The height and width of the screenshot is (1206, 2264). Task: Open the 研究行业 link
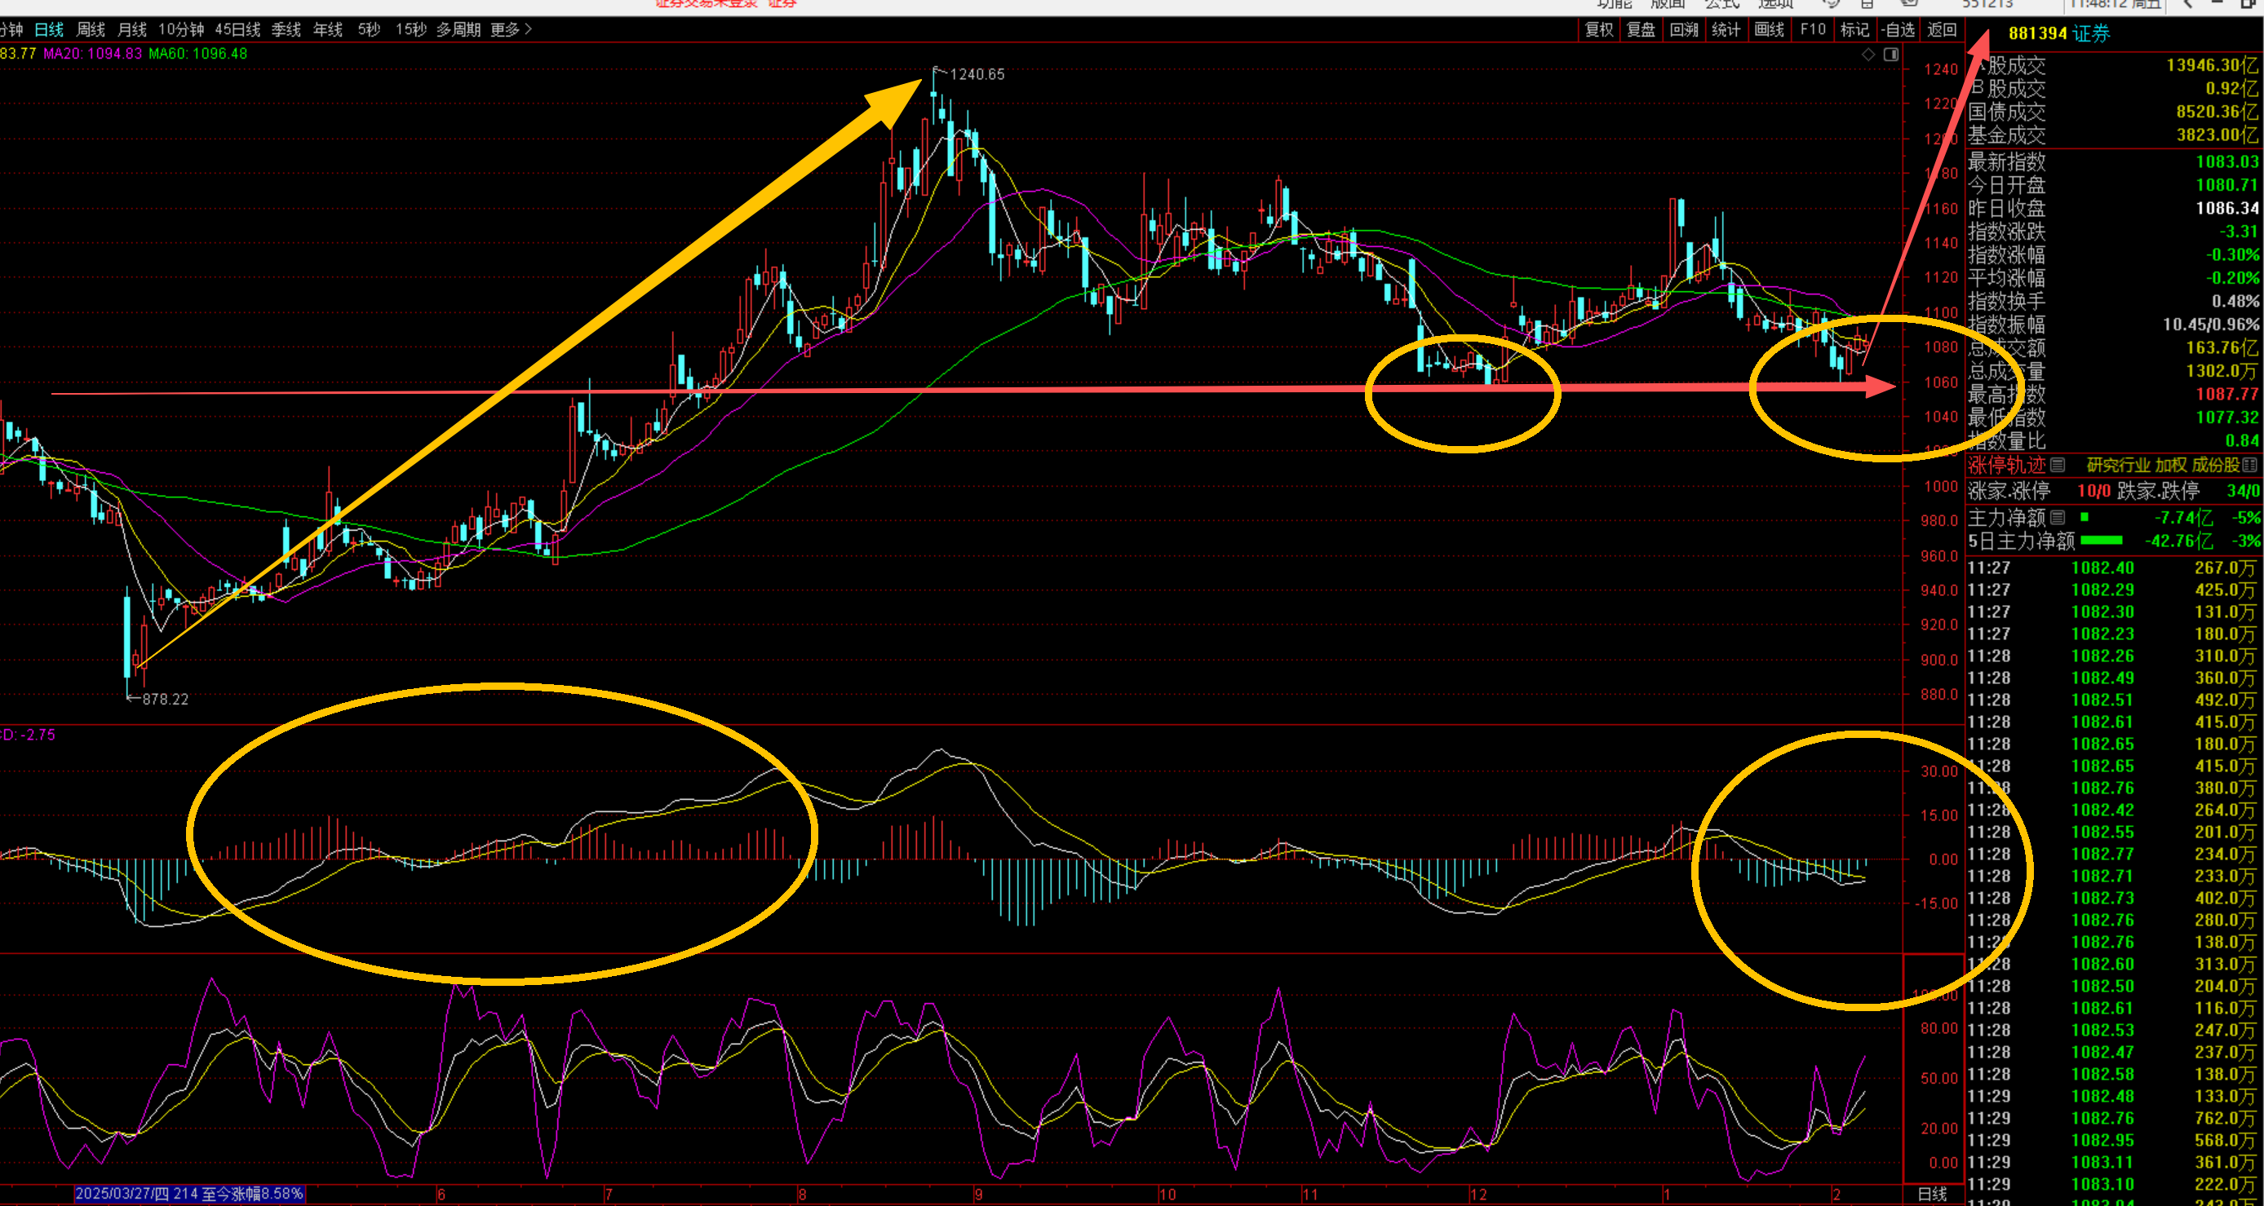point(2117,465)
